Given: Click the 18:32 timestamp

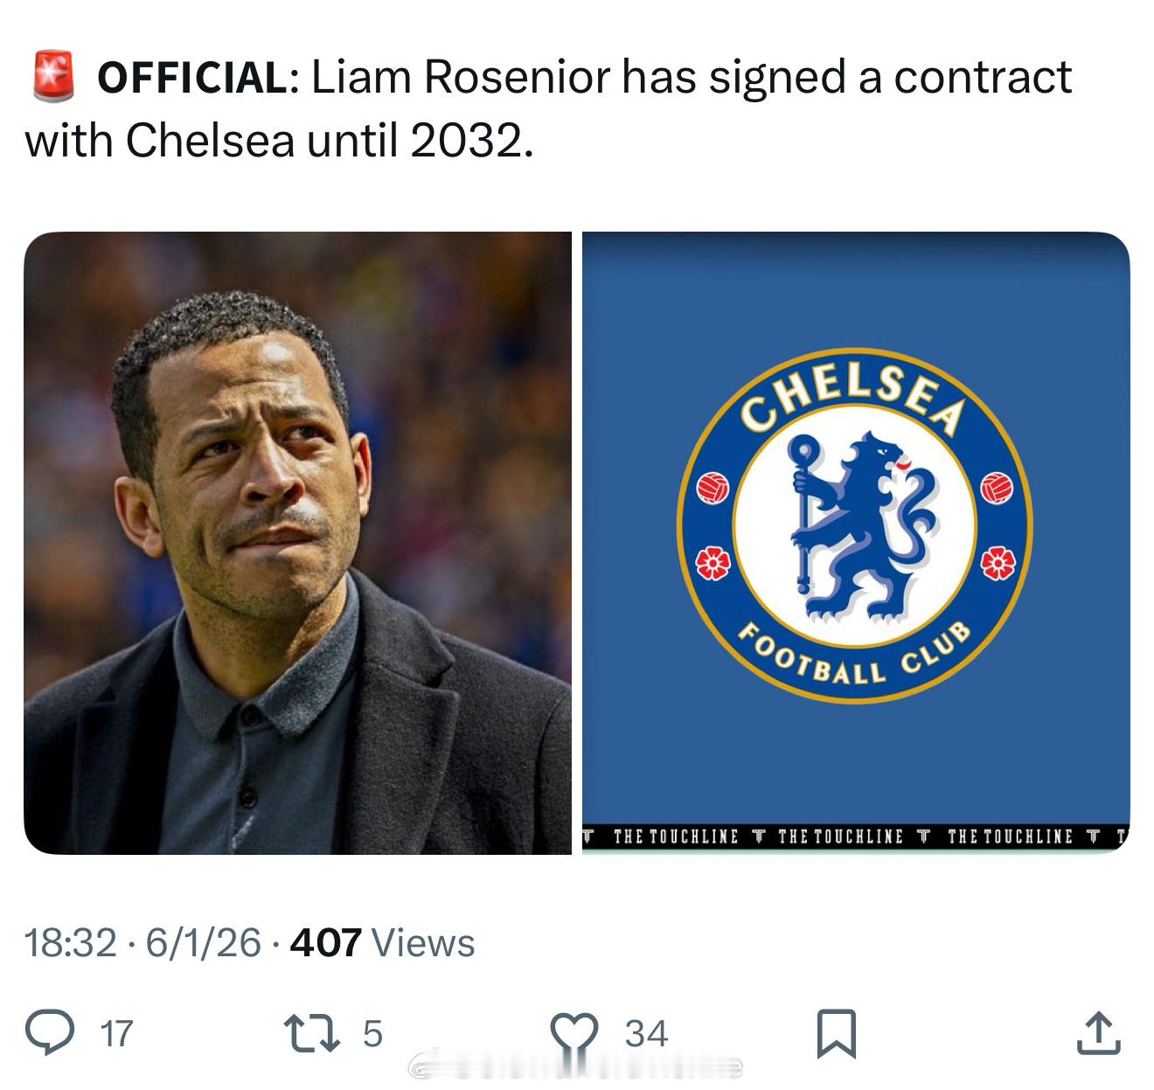Looking at the screenshot, I should tap(70, 942).
